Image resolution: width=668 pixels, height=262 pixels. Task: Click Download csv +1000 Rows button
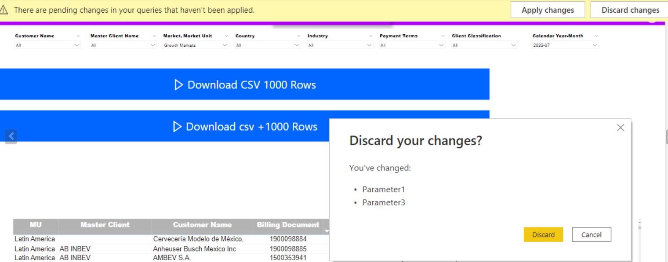click(245, 126)
